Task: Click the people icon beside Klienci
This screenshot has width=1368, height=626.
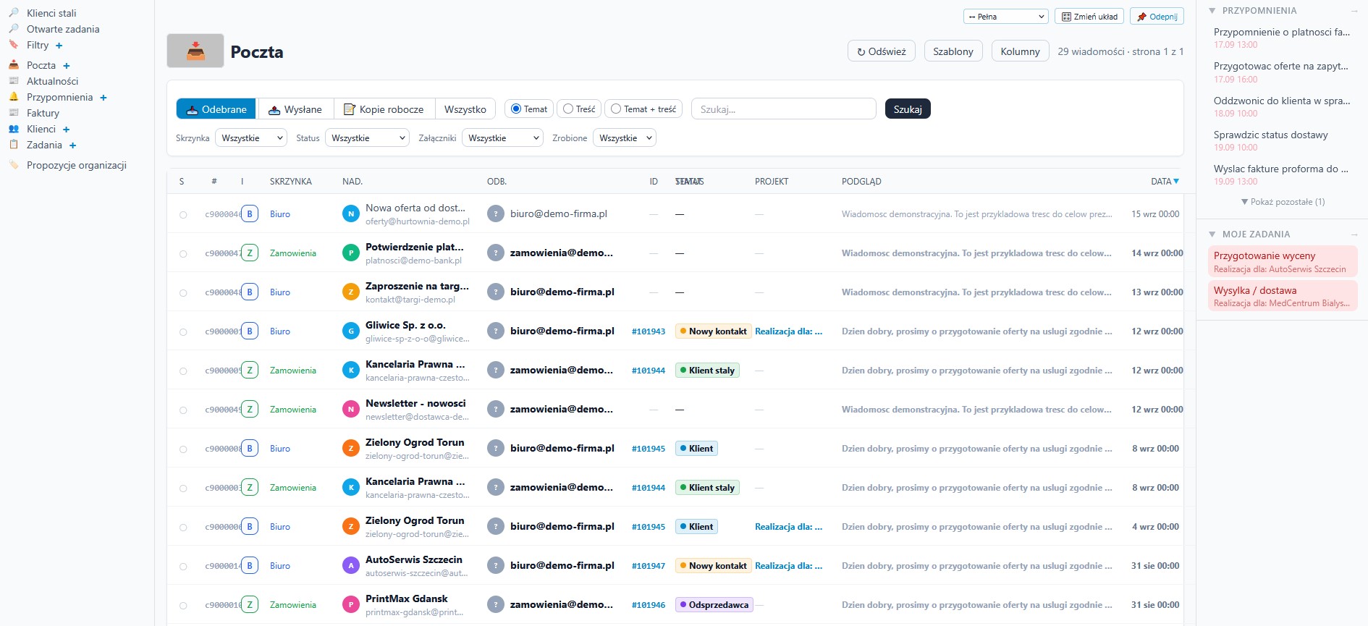Action: coord(14,129)
